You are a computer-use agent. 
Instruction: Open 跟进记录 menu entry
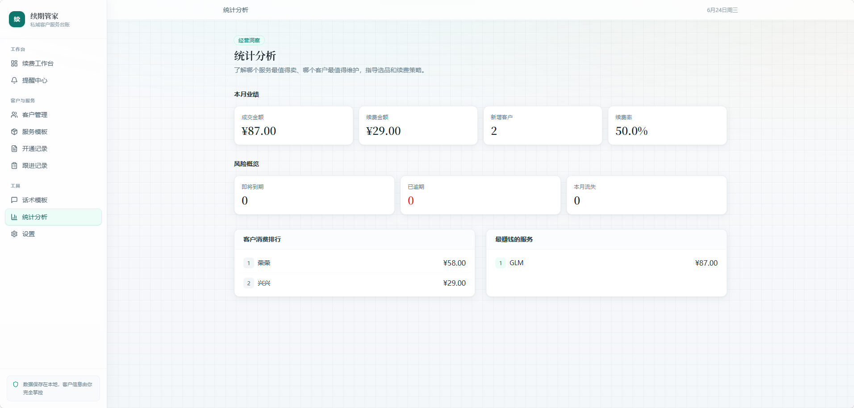click(x=53, y=166)
